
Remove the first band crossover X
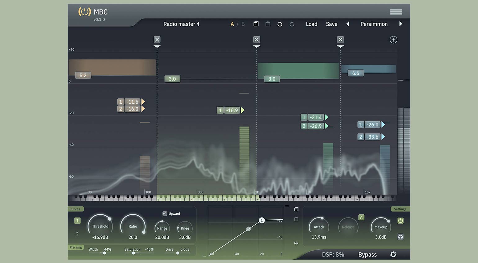(157, 40)
